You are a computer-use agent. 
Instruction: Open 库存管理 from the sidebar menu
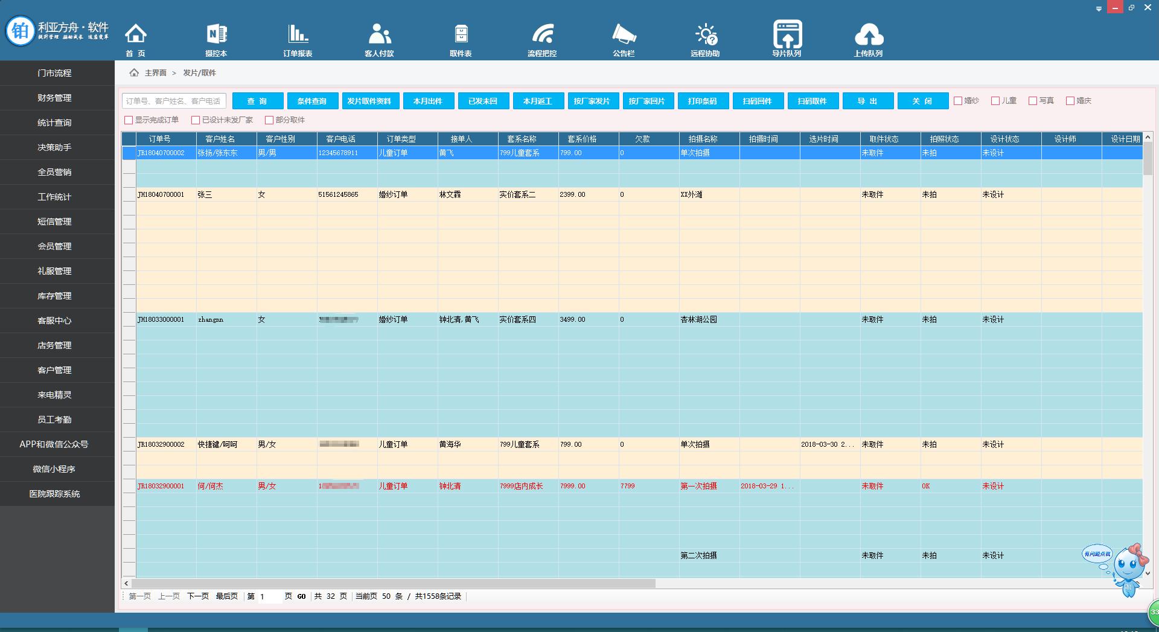pyautogui.click(x=54, y=296)
